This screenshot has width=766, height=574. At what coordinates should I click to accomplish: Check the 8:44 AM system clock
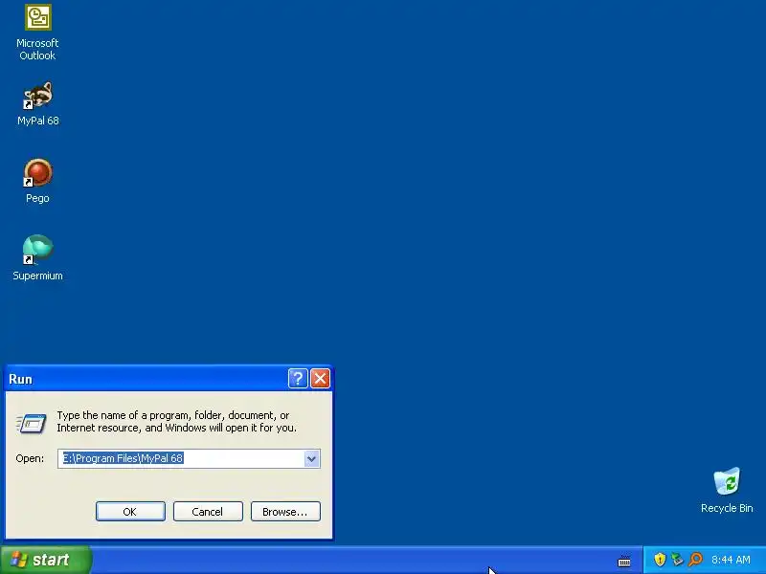pyautogui.click(x=731, y=560)
